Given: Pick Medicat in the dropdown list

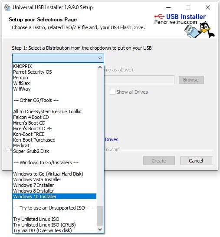Looking at the screenshot, I should pyautogui.click(x=54, y=146).
